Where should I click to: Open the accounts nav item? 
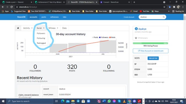33,17
